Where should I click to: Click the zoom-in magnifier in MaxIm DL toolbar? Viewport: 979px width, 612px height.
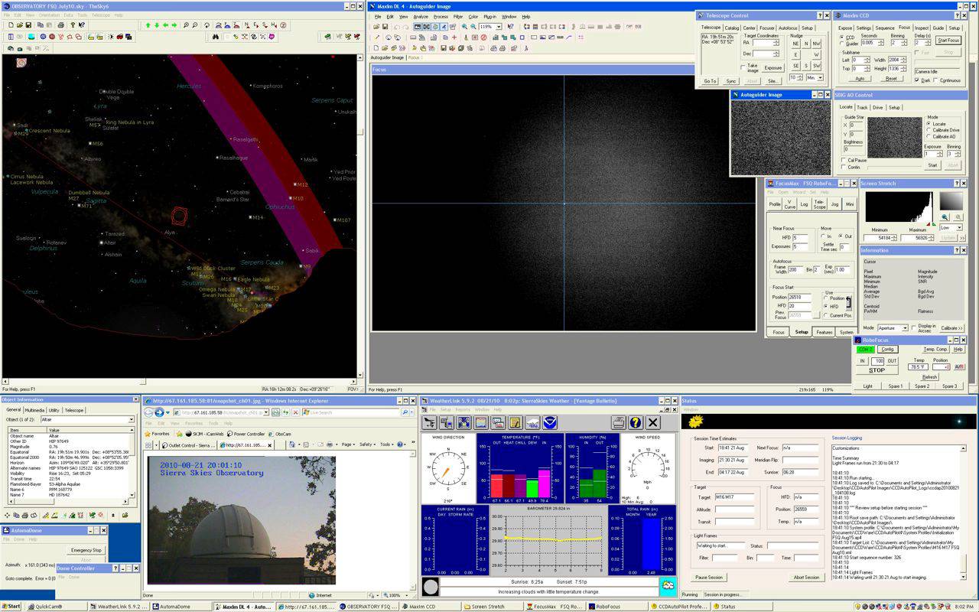pyautogui.click(x=464, y=27)
